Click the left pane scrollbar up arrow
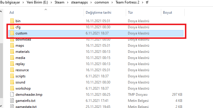 pos(1,11)
